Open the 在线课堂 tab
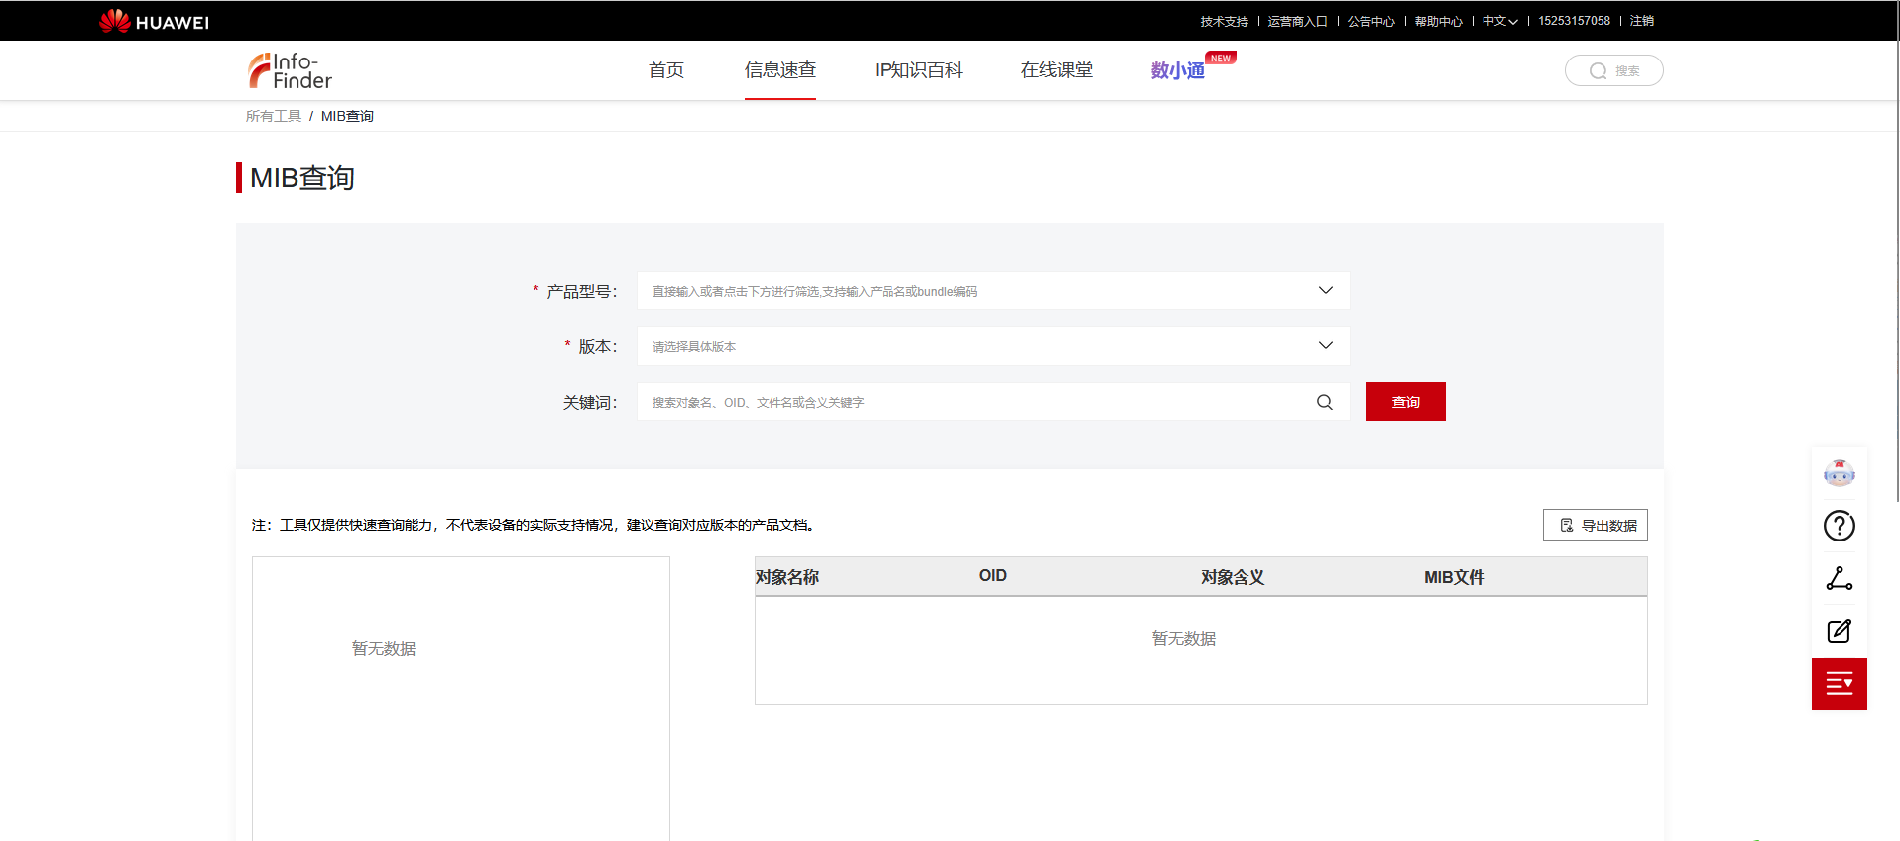The height and width of the screenshot is (841, 1900). (x=1057, y=70)
